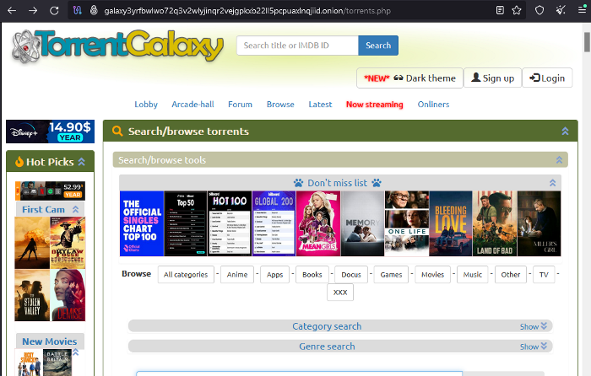Open the Billboard Hot 100 thumbnail
The image size is (591, 376).
[x=230, y=223]
